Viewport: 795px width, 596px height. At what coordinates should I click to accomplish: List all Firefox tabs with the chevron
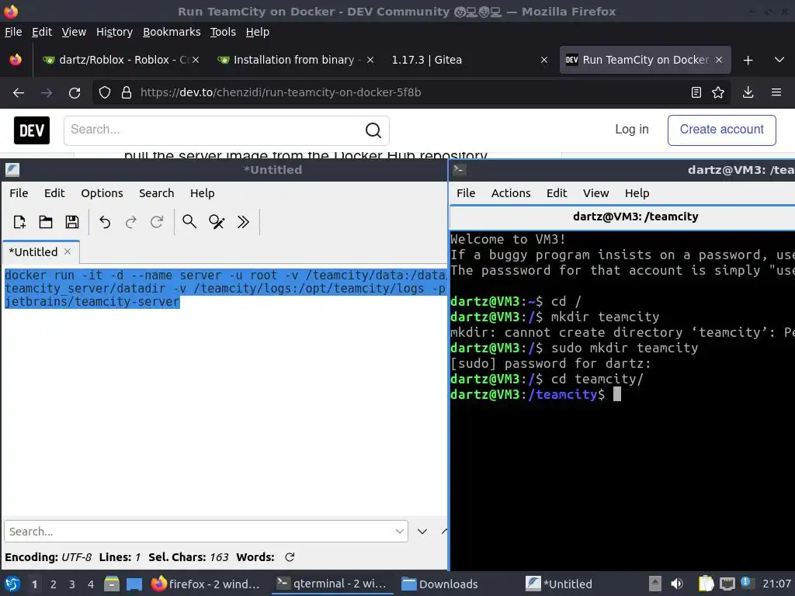779,60
